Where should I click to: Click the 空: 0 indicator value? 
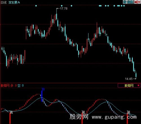tap(21, 85)
